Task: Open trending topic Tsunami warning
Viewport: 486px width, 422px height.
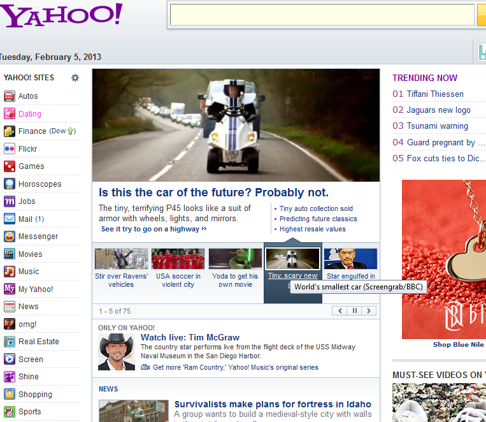Action: 438,126
